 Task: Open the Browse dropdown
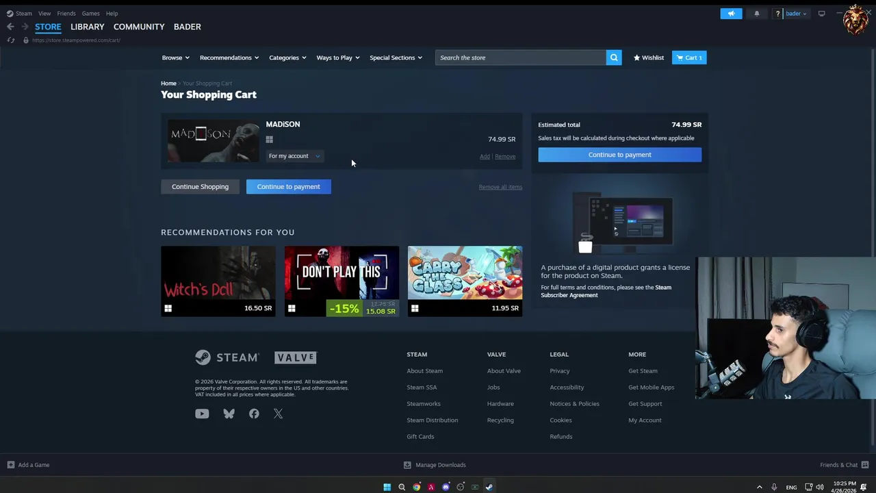click(x=176, y=58)
